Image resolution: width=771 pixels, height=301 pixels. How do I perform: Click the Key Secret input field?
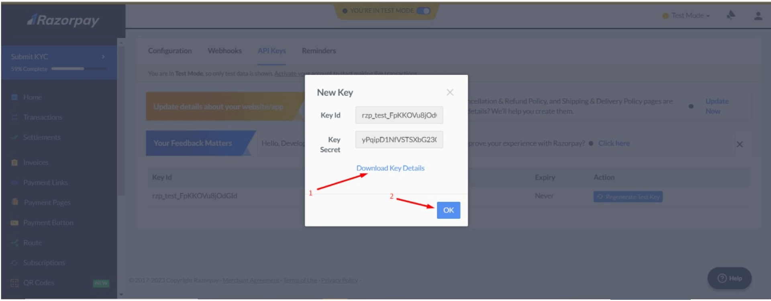[399, 140]
